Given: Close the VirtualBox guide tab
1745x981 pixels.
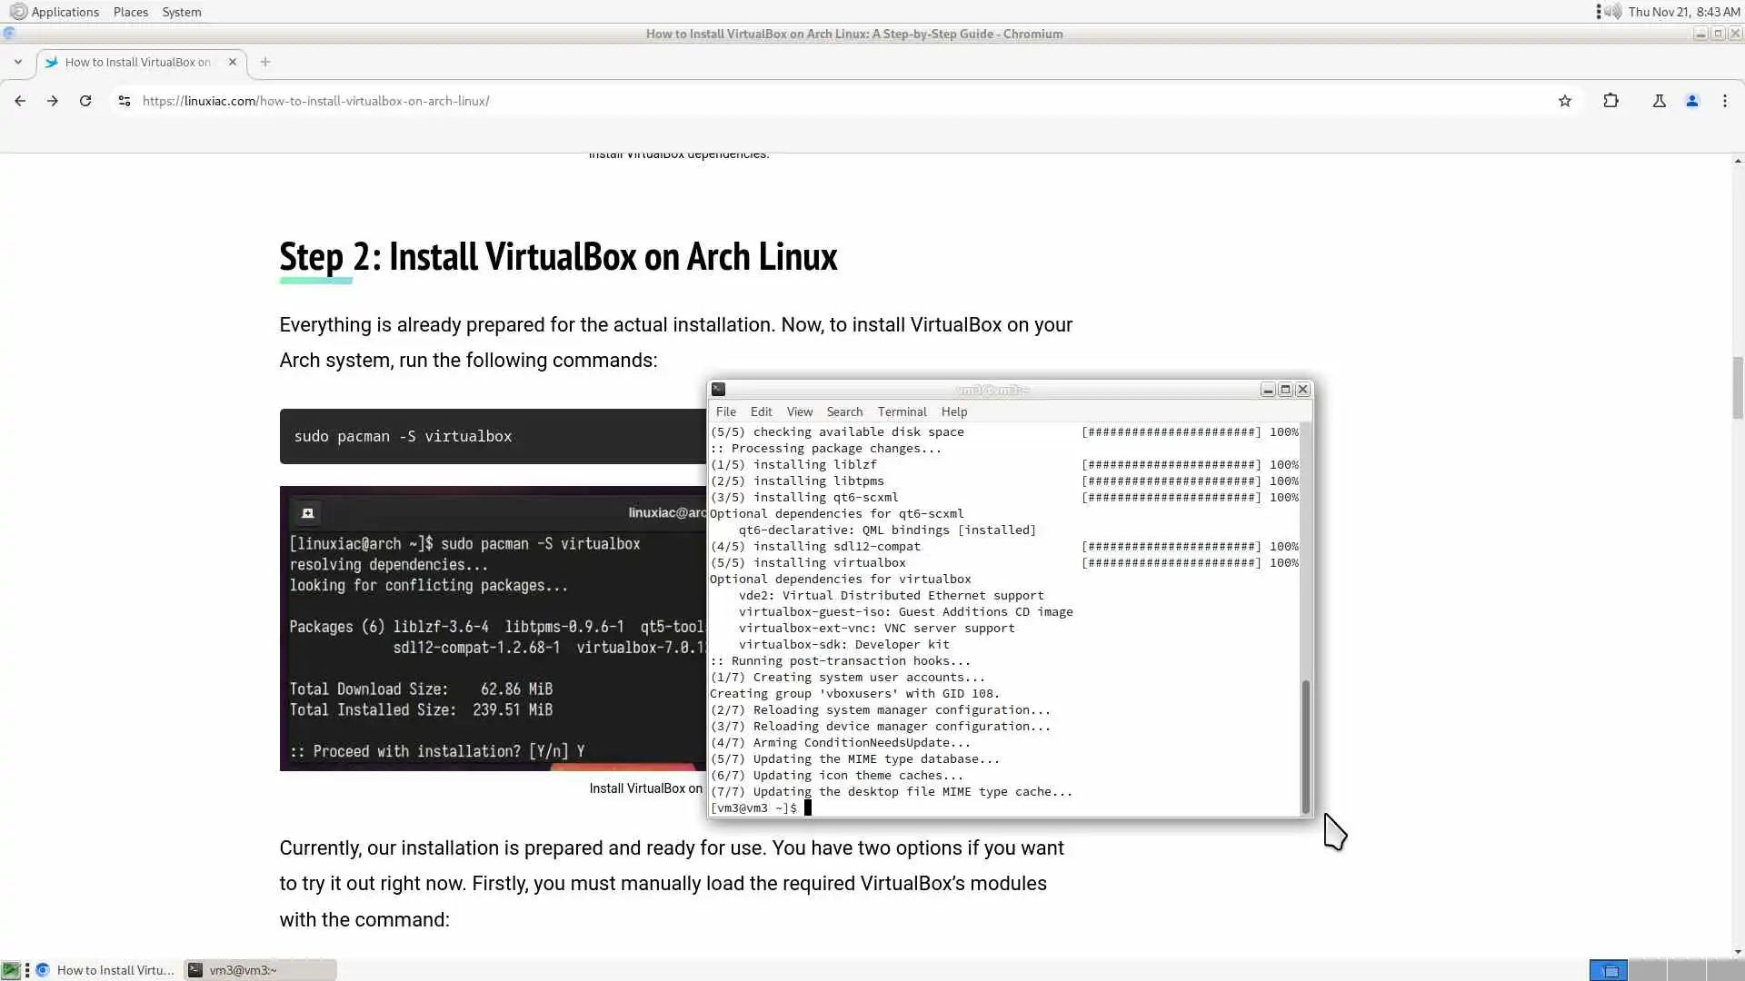Looking at the screenshot, I should tap(232, 62).
